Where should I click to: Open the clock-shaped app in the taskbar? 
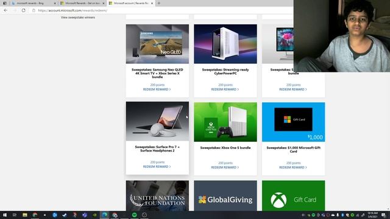[x=144, y=215]
